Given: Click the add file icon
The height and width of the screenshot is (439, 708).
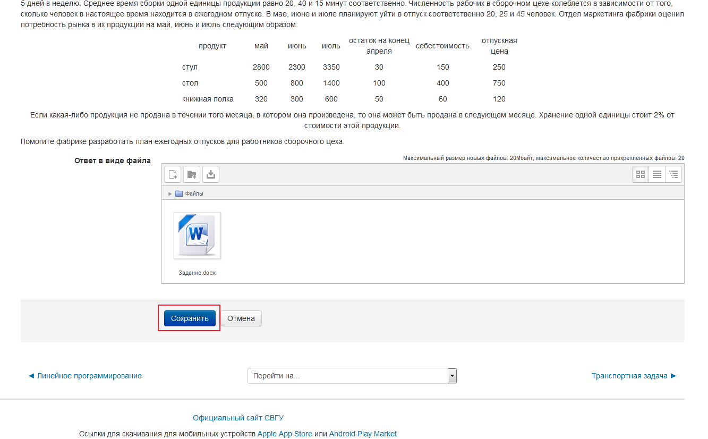Looking at the screenshot, I should [x=173, y=174].
